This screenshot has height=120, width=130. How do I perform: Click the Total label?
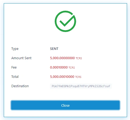point(15,77)
